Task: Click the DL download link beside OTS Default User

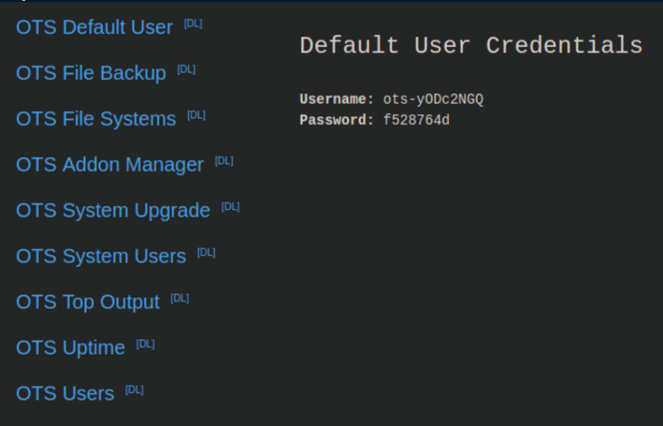Action: 193,24
